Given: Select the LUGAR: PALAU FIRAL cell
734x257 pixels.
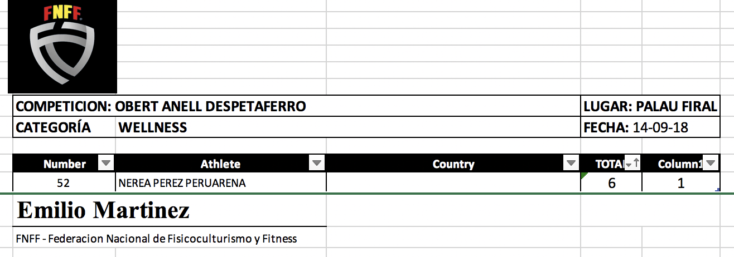Looking at the screenshot, I should pyautogui.click(x=650, y=106).
